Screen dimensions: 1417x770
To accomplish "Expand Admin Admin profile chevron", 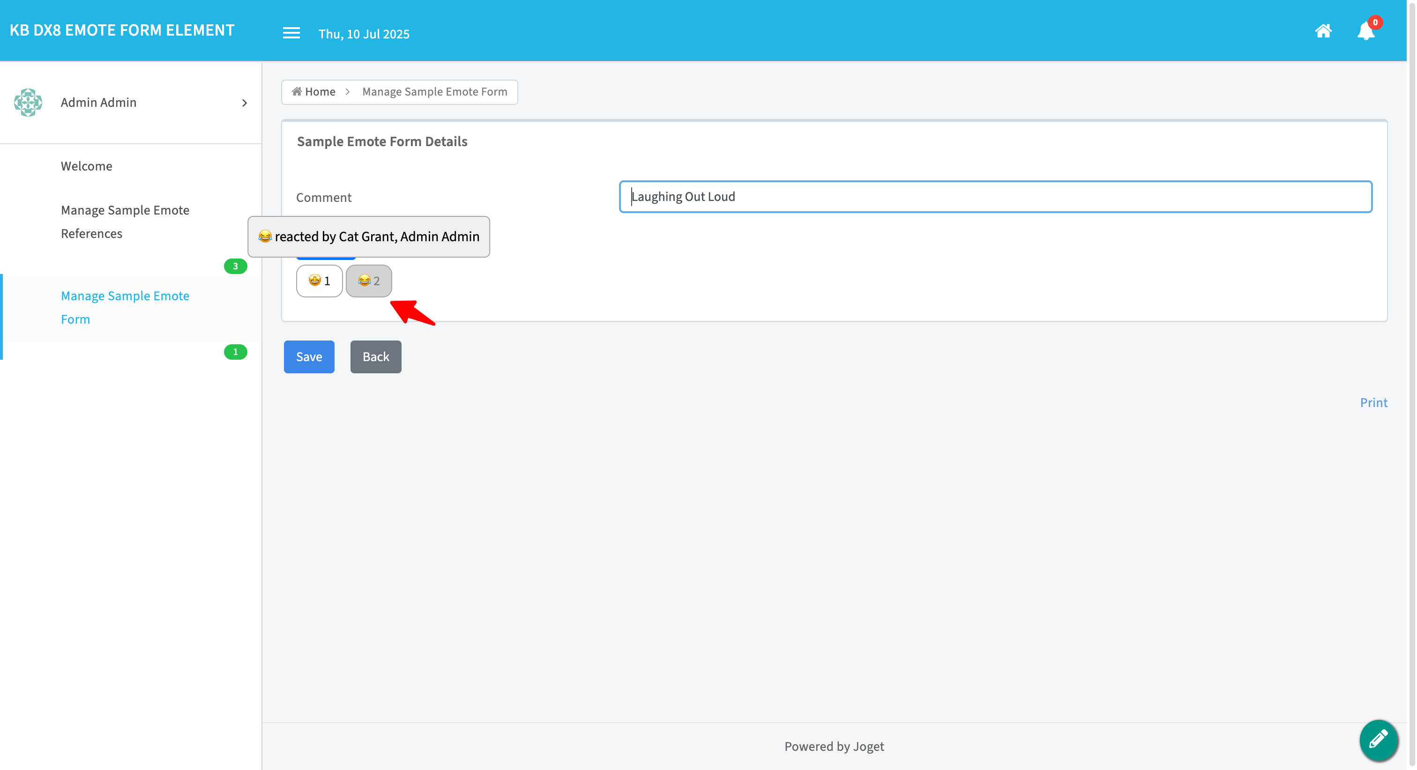I will coord(244,103).
